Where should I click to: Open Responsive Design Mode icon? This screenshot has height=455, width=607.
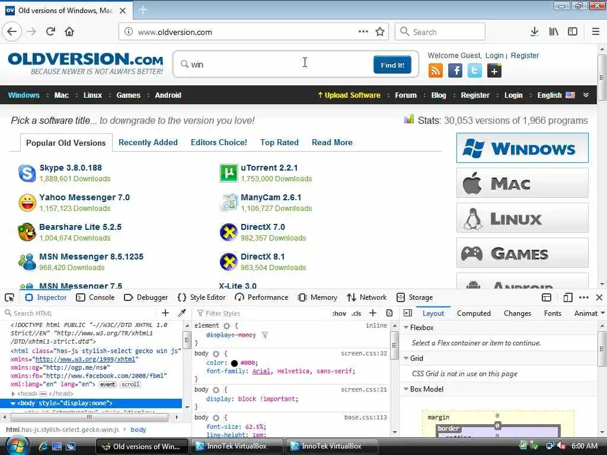tap(567, 297)
